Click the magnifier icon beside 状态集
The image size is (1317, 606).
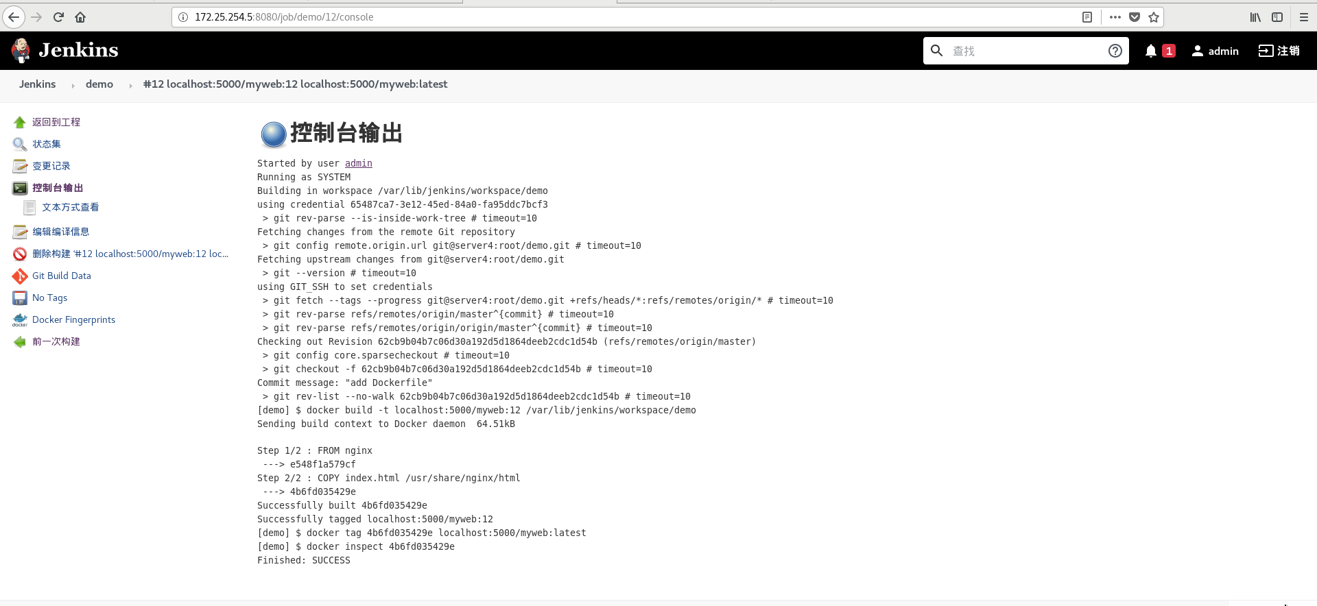pos(20,144)
